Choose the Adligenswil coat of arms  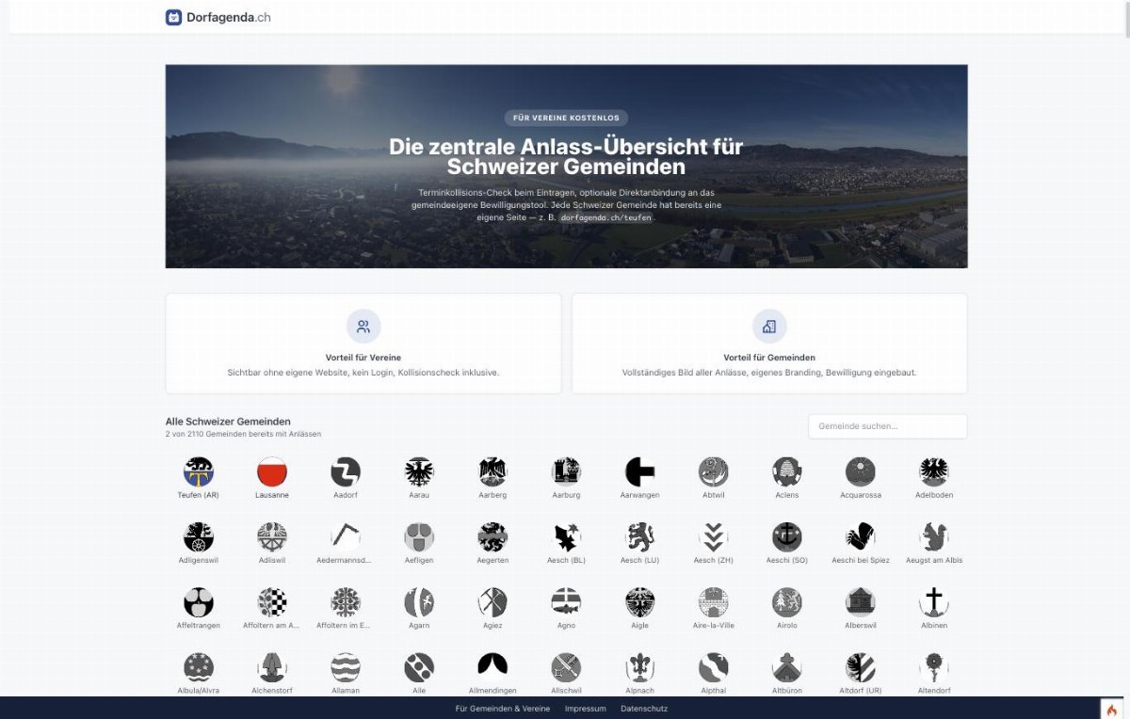199,536
